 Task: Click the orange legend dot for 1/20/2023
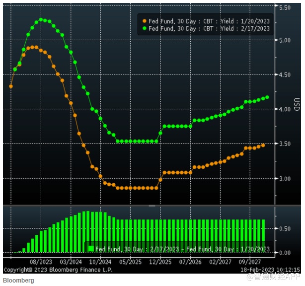(145, 21)
